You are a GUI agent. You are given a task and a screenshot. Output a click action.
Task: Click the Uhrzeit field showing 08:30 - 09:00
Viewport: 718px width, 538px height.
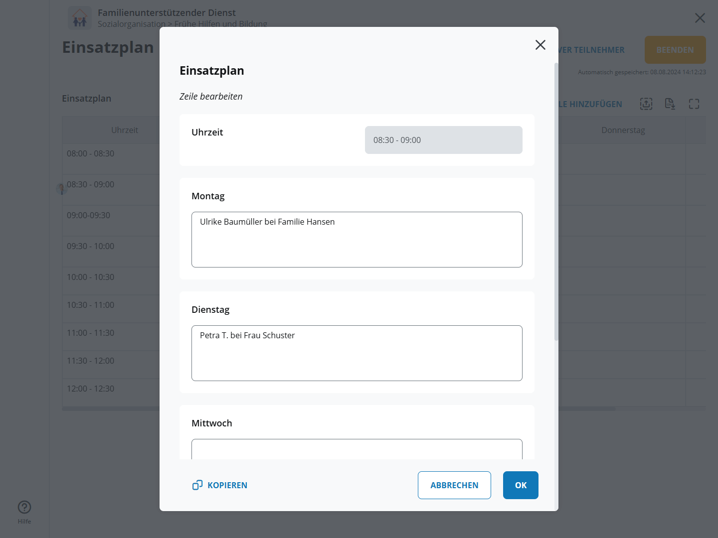click(443, 140)
